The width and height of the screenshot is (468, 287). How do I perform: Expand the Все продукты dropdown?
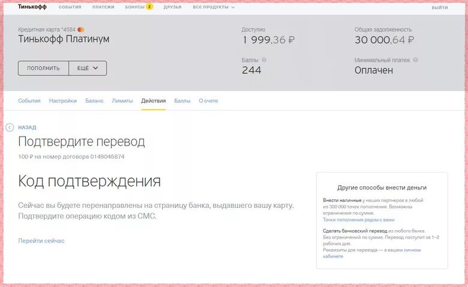(214, 7)
